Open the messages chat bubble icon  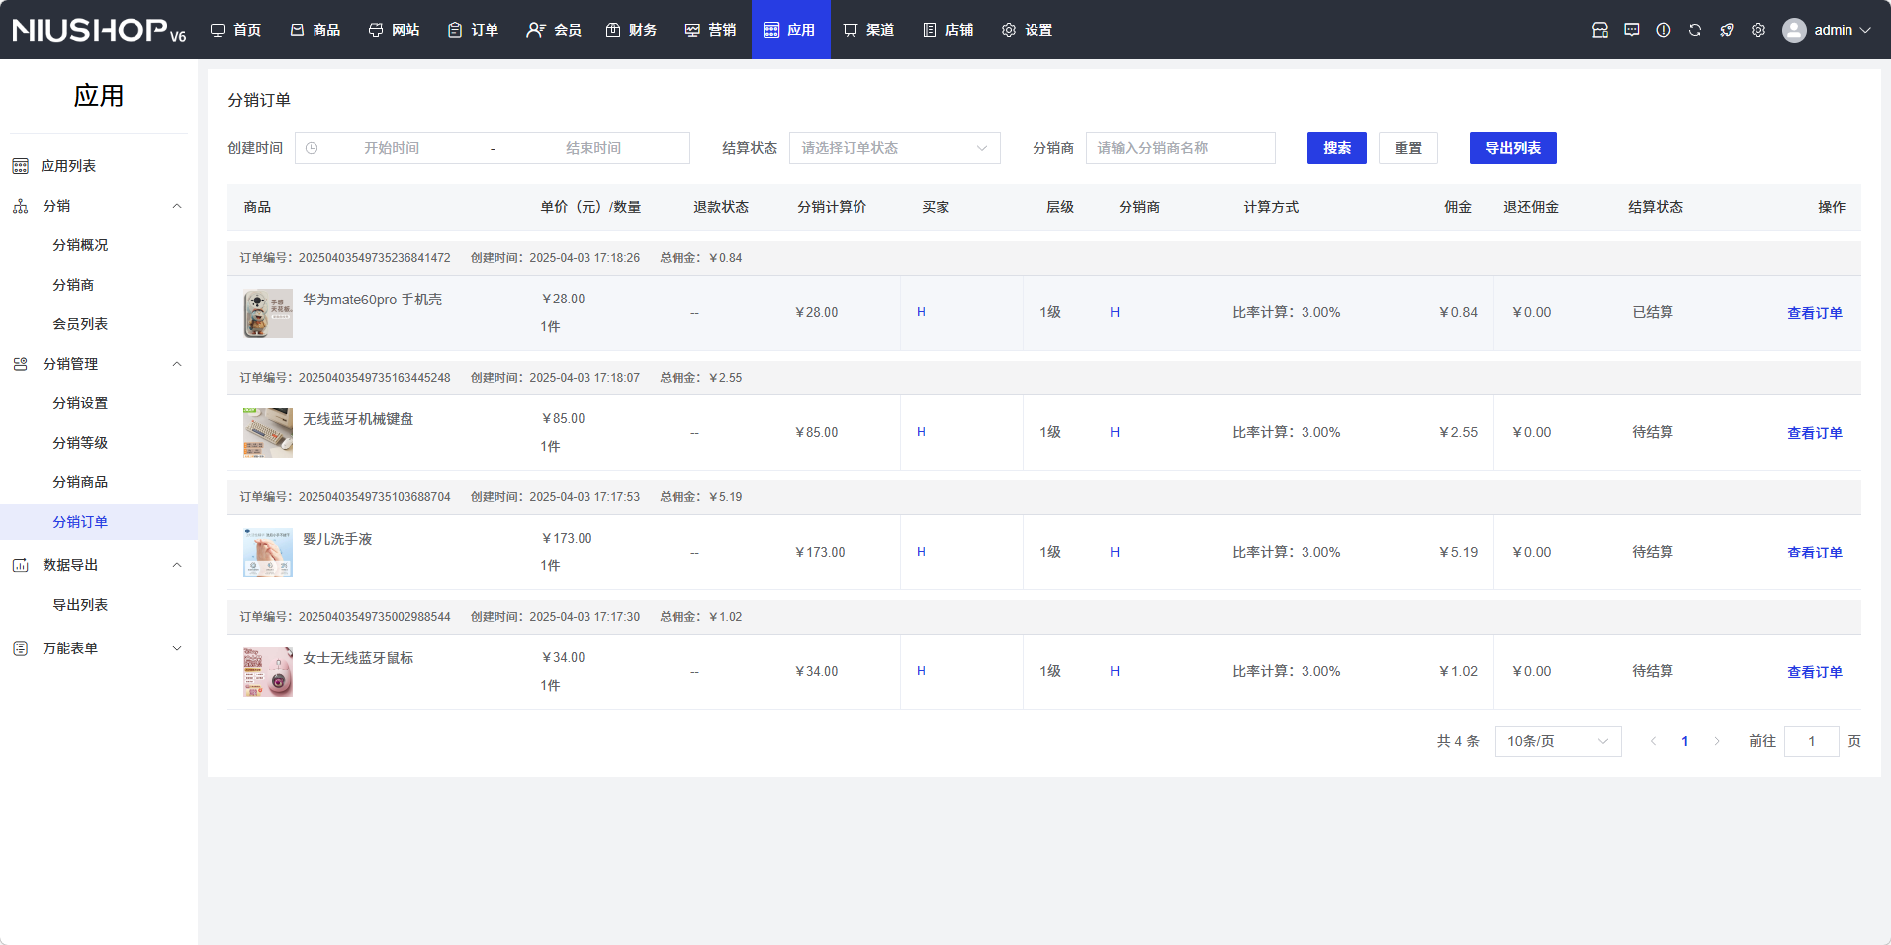[x=1631, y=30]
